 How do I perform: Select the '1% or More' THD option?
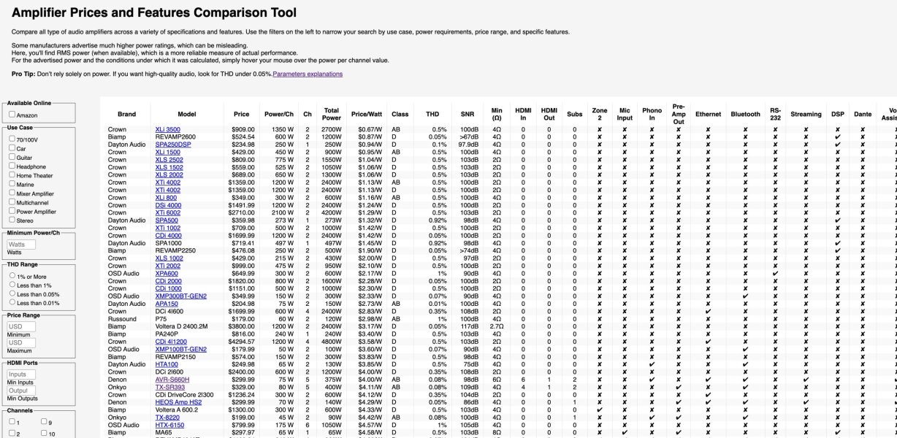12,276
